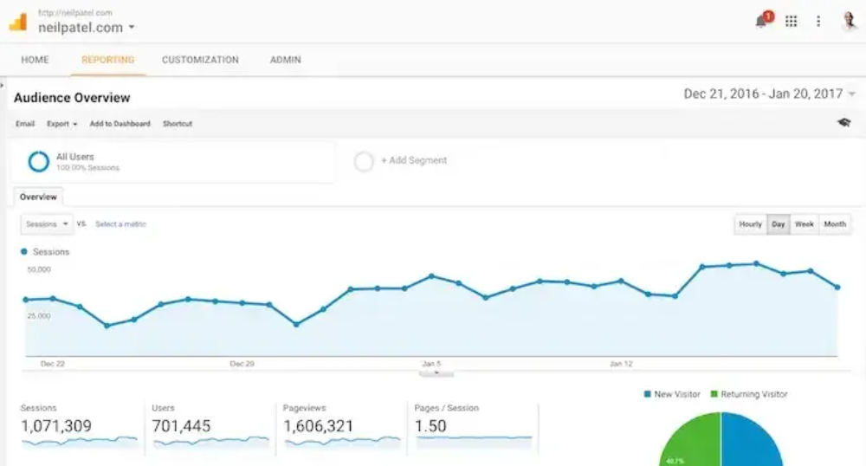The image size is (866, 466).
Task: Click the 25,000 y-axis label
Action: click(39, 316)
